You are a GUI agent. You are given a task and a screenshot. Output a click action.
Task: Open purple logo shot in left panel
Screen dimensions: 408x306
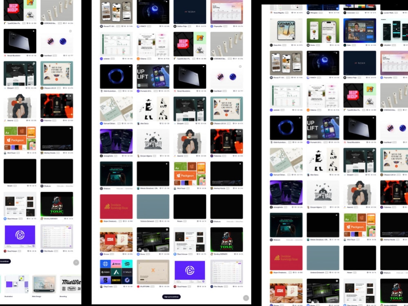(20, 237)
